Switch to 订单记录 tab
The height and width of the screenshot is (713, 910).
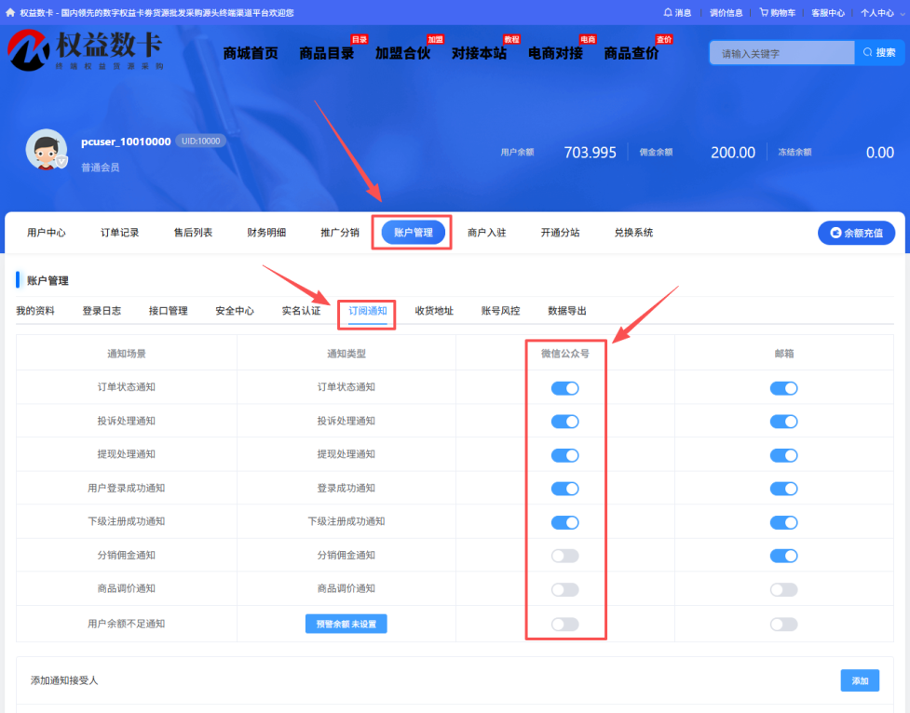click(x=119, y=233)
